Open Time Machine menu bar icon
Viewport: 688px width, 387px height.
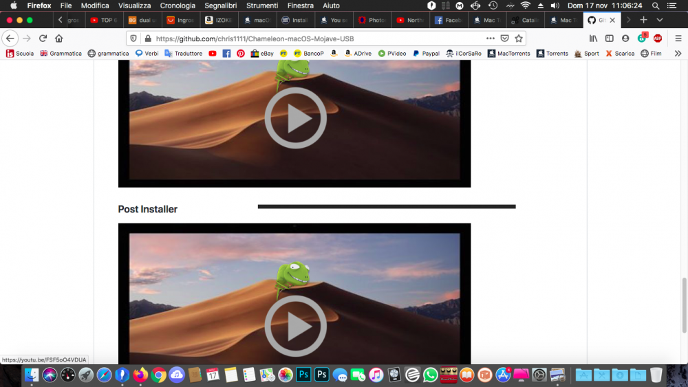pyautogui.click(x=493, y=5)
